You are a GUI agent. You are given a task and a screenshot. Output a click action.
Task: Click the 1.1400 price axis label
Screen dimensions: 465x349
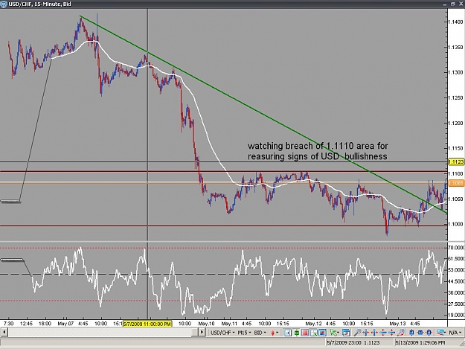[455, 22]
